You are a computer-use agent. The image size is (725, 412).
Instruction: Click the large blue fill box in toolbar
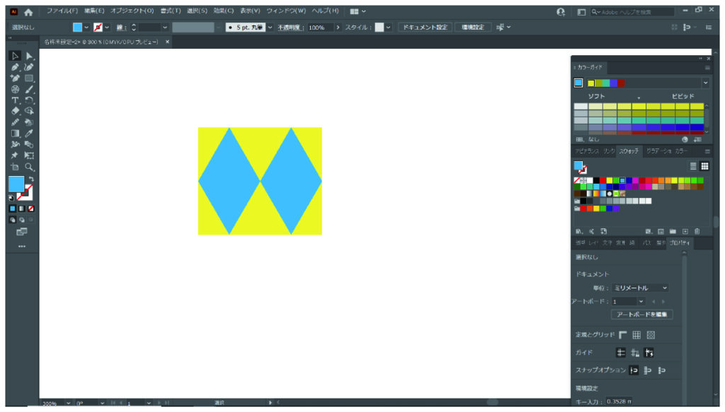[x=16, y=184]
